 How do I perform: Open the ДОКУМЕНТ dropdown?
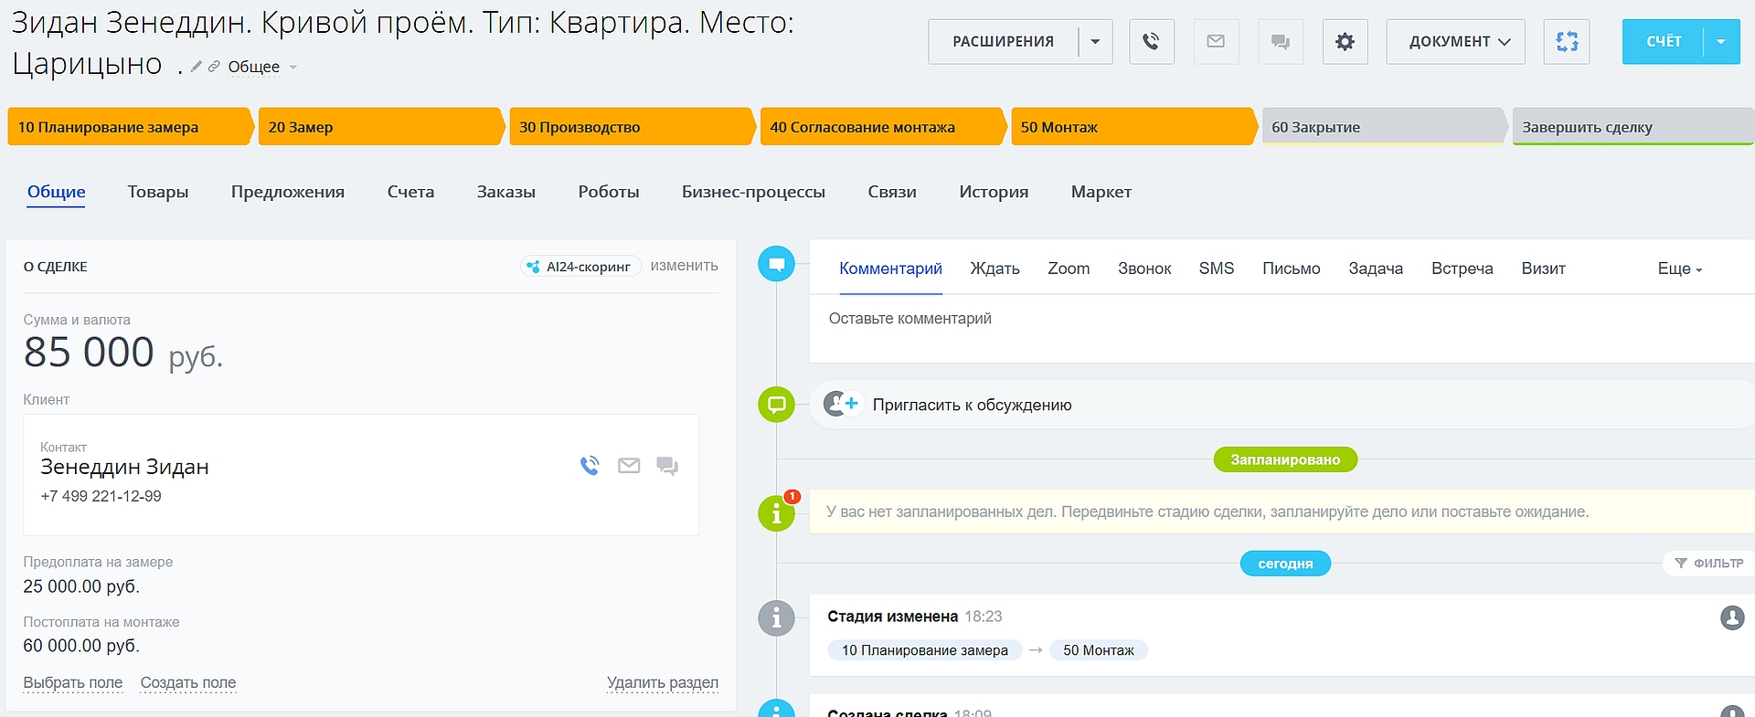point(1455,42)
